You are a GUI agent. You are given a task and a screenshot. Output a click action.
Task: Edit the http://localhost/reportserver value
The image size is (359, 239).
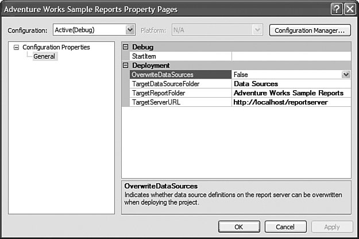click(x=291, y=102)
